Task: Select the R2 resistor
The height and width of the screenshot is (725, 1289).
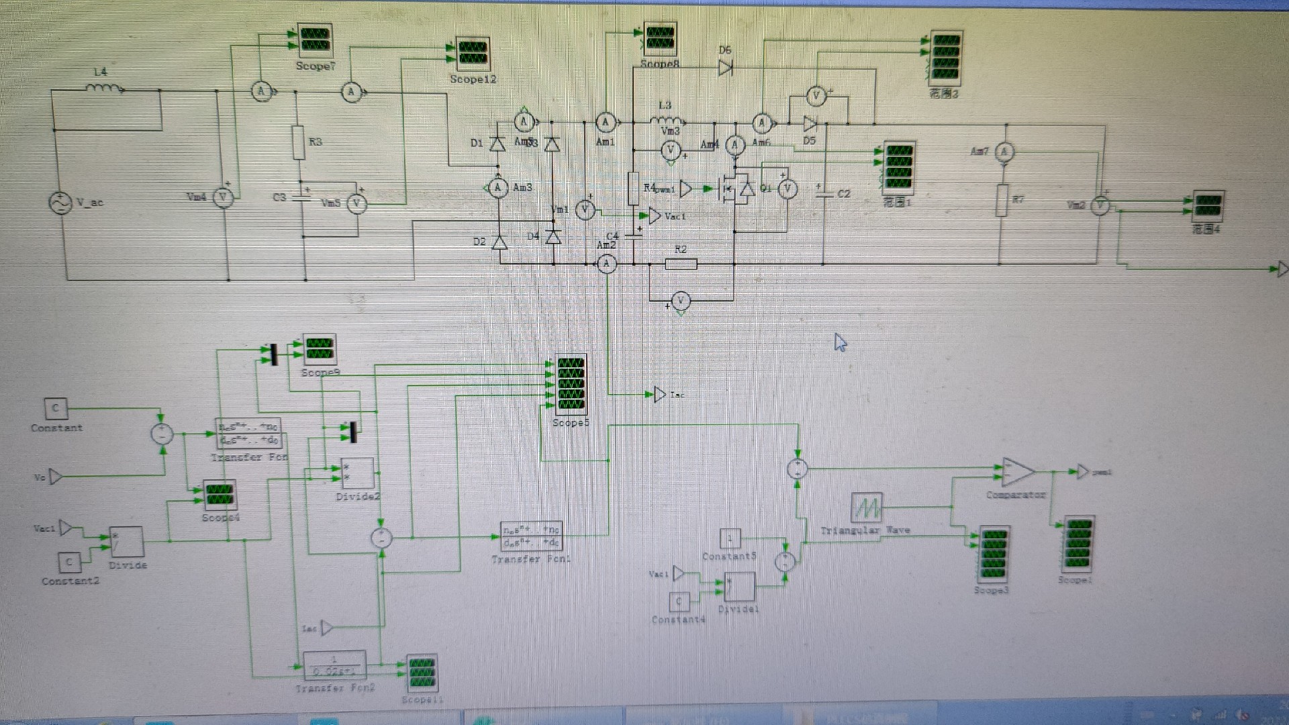Action: (681, 264)
